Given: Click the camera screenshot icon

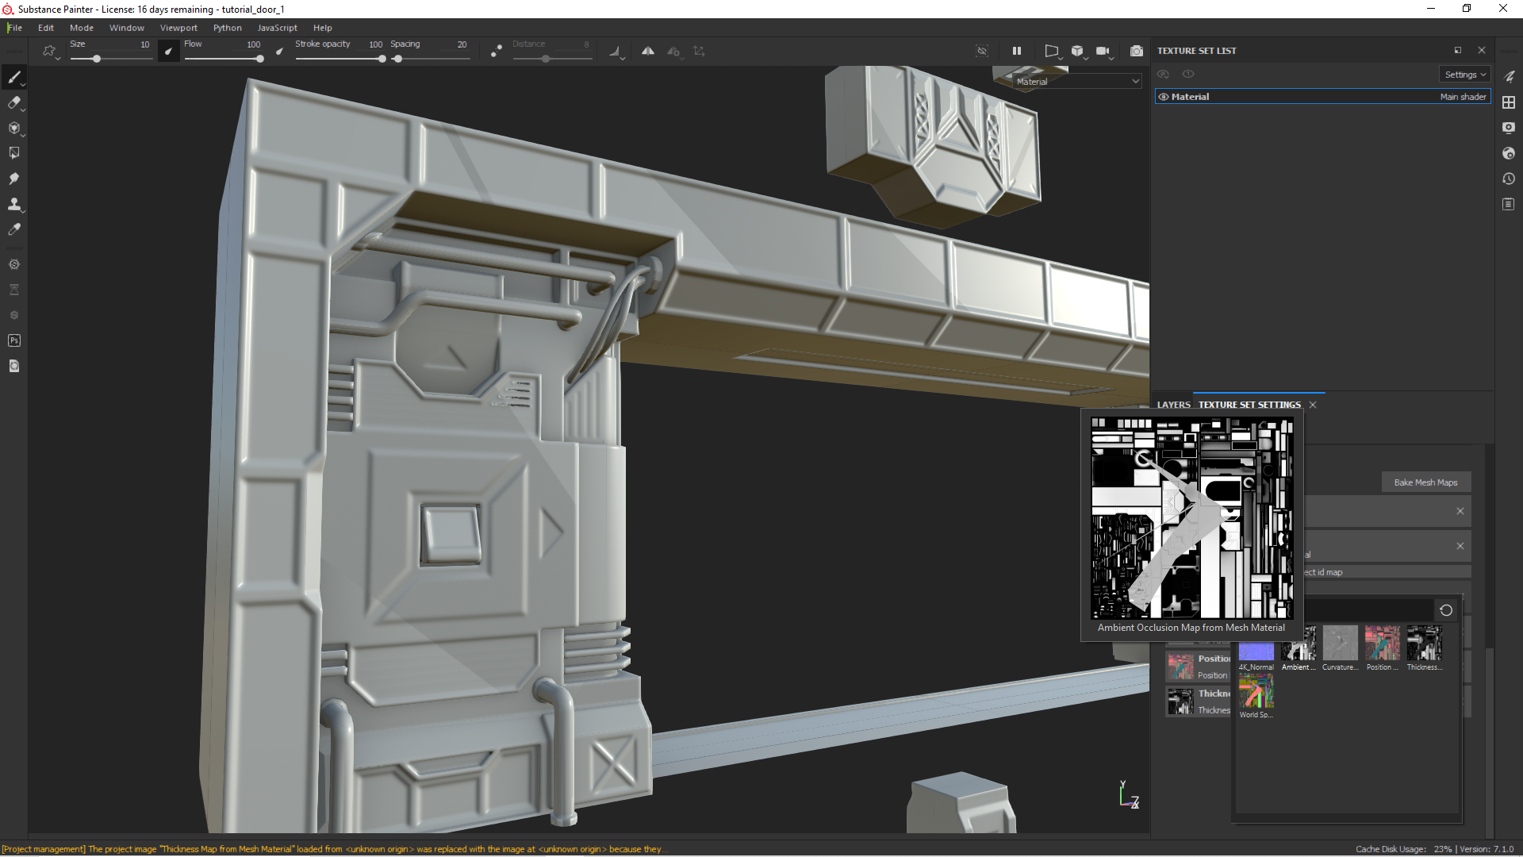Looking at the screenshot, I should [x=1137, y=51].
